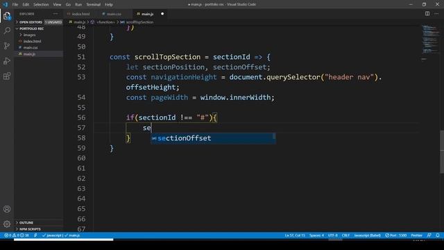Open the Run menu

coord(78,5)
